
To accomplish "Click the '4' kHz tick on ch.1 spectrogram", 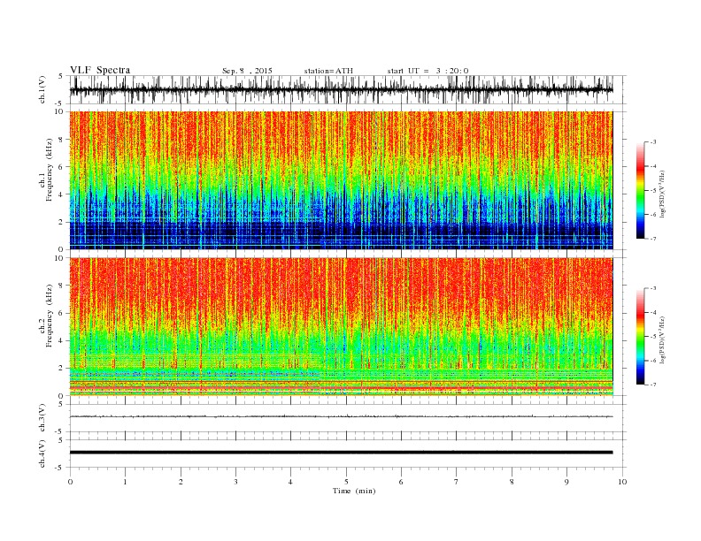I will (62, 194).
